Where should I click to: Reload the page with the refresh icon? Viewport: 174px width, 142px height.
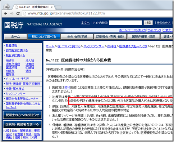tap(18, 13)
